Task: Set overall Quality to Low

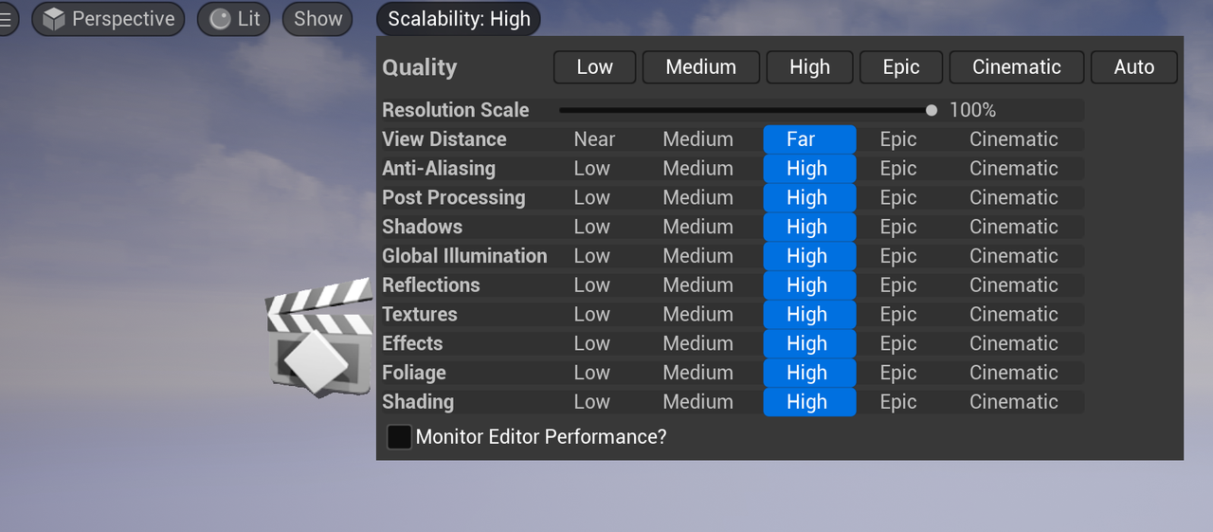Action: tap(594, 67)
